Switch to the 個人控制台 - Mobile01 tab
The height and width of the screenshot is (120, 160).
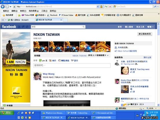click(21, 20)
